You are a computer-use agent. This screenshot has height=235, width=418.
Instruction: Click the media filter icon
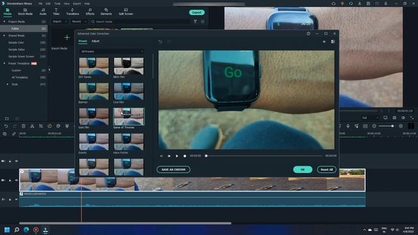195,22
